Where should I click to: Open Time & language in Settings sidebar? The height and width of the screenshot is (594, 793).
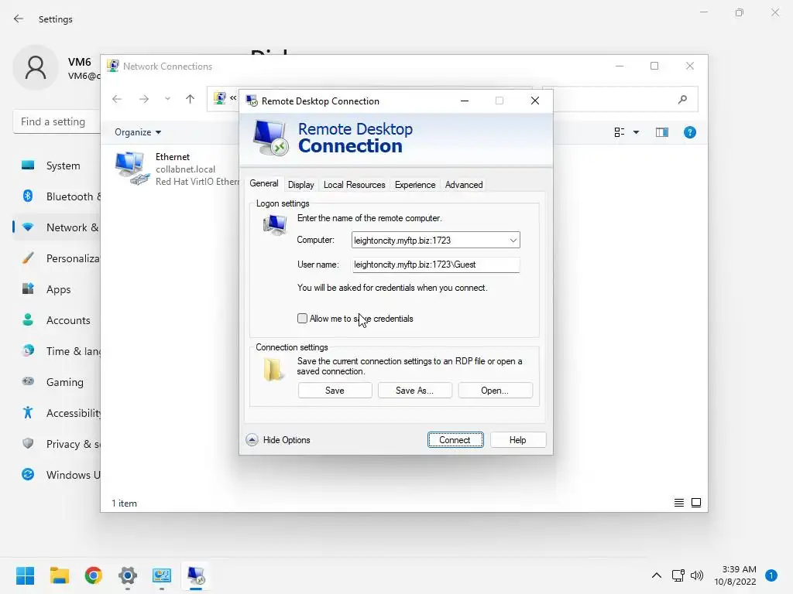57,351
